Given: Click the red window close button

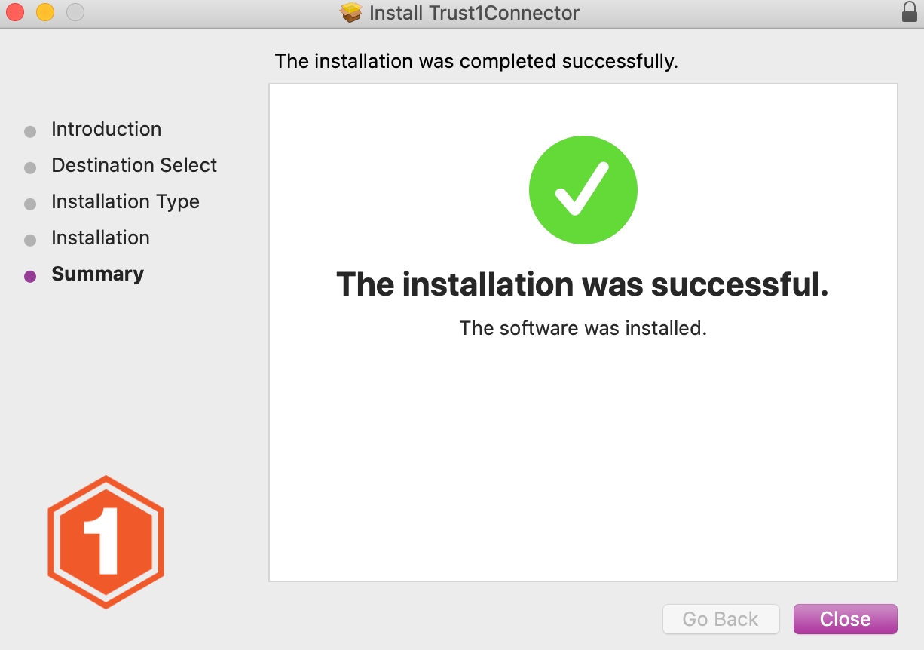Looking at the screenshot, I should pos(15,12).
